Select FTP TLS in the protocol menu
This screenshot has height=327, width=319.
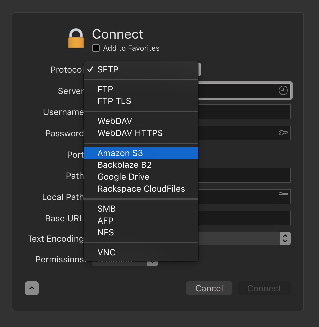coord(141,101)
